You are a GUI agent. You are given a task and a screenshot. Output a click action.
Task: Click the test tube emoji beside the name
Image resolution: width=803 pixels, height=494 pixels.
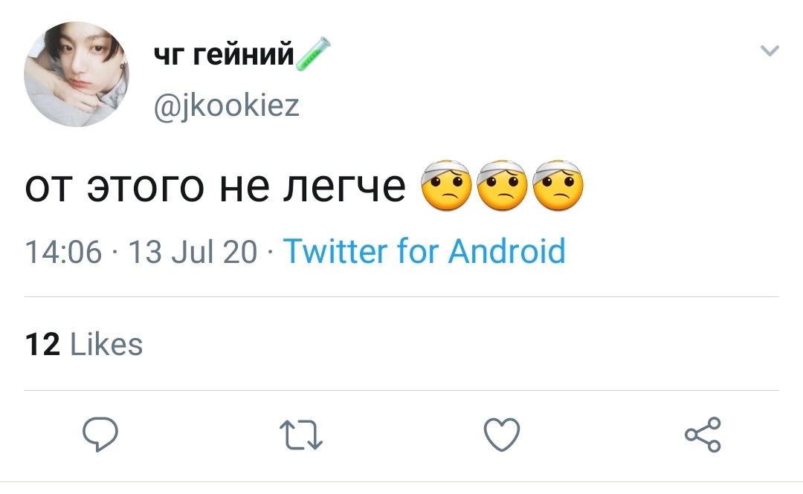313,53
